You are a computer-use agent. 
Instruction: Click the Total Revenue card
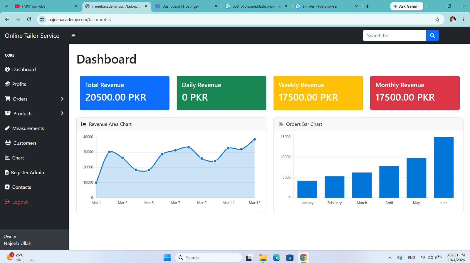coord(125,93)
